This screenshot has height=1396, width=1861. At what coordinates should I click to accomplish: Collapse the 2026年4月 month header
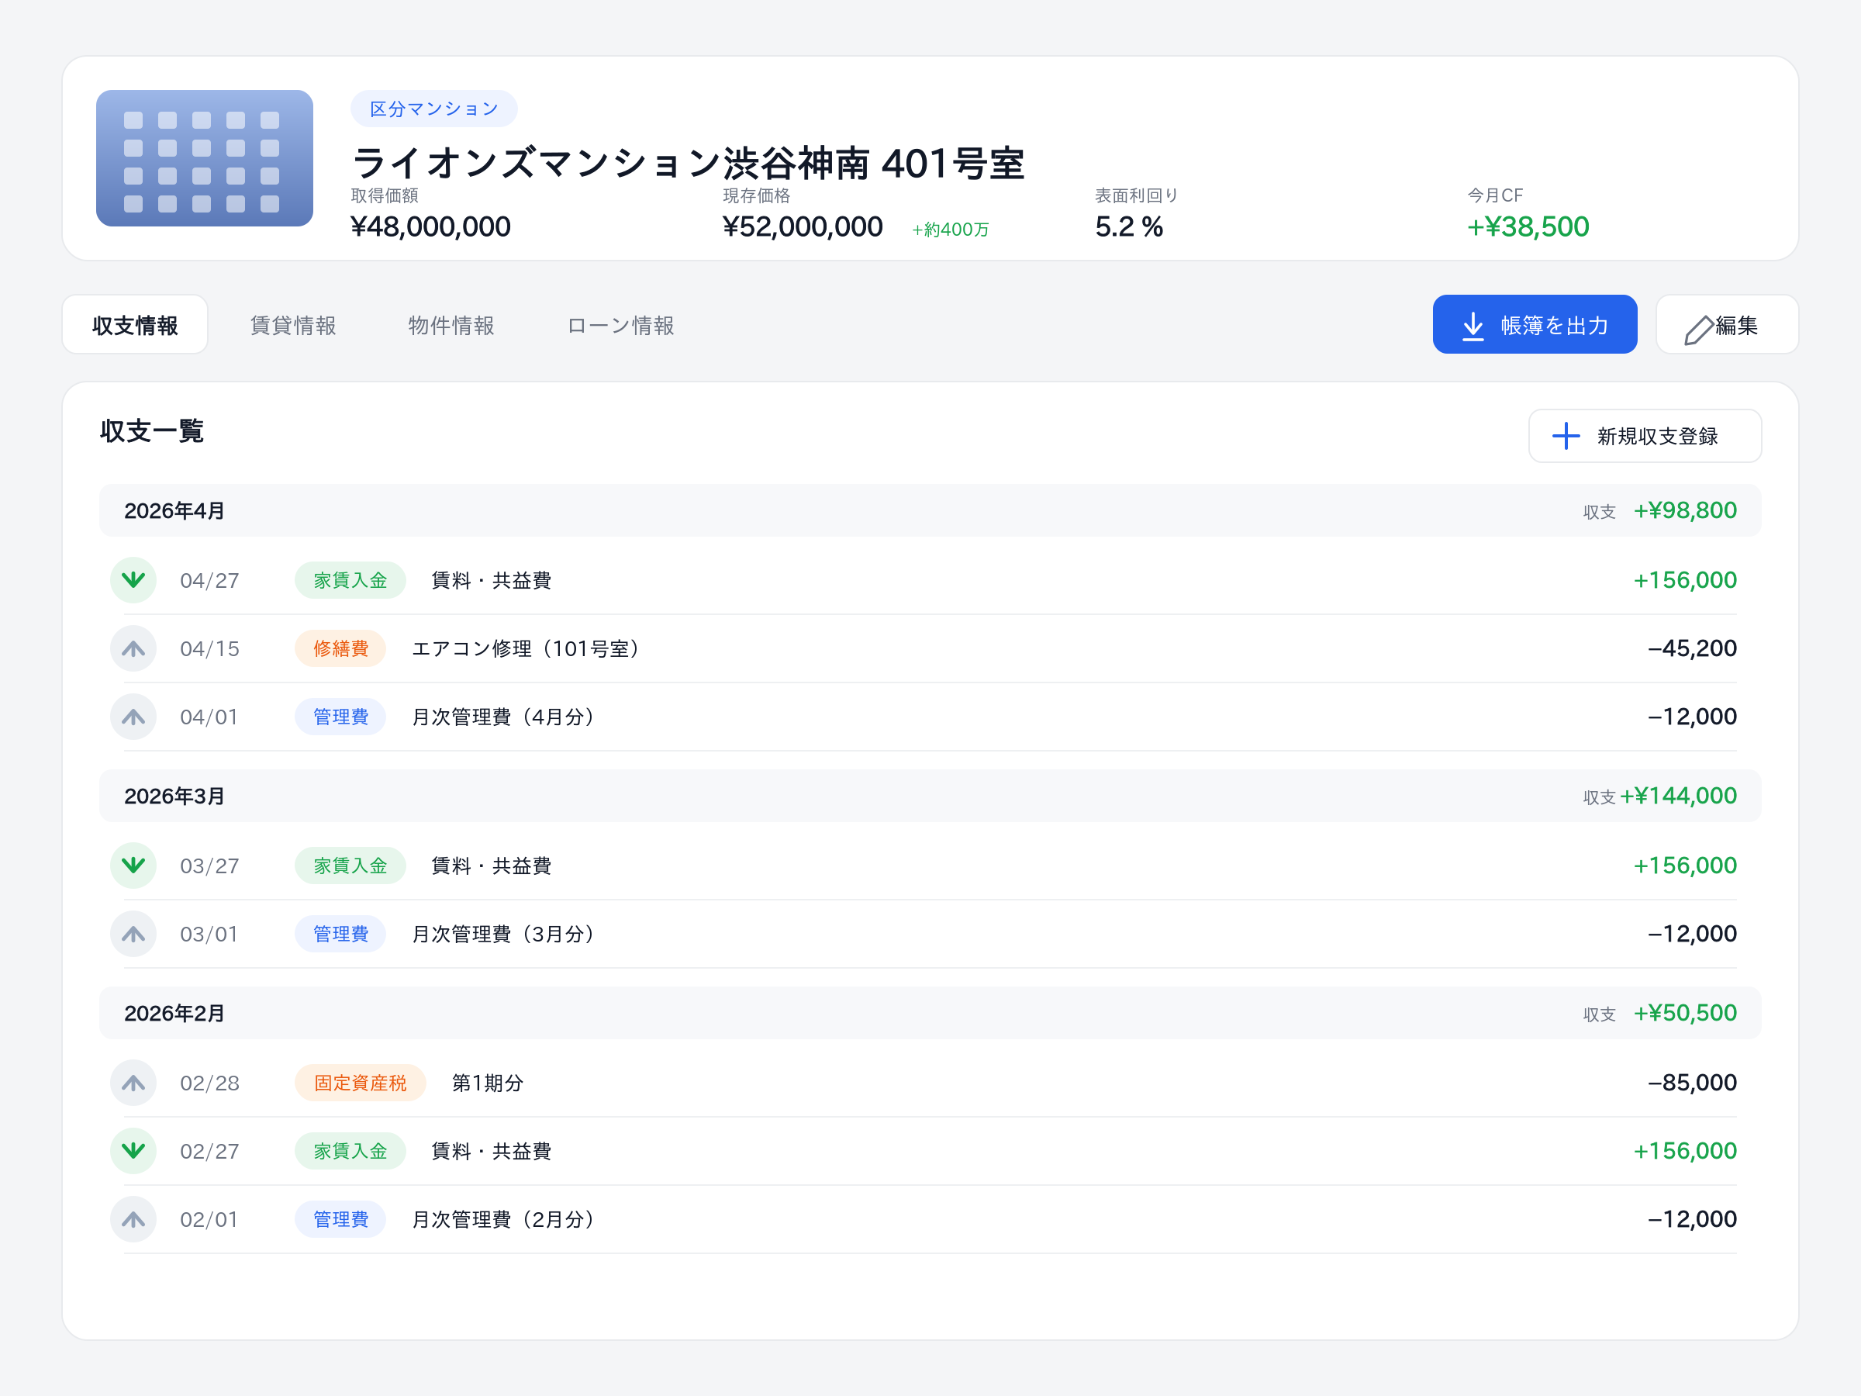(x=930, y=511)
